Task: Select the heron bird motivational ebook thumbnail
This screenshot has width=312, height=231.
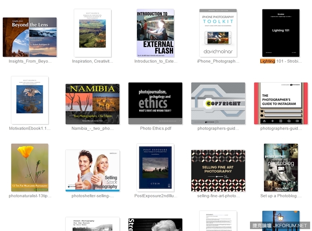Action: pyautogui.click(x=30, y=100)
